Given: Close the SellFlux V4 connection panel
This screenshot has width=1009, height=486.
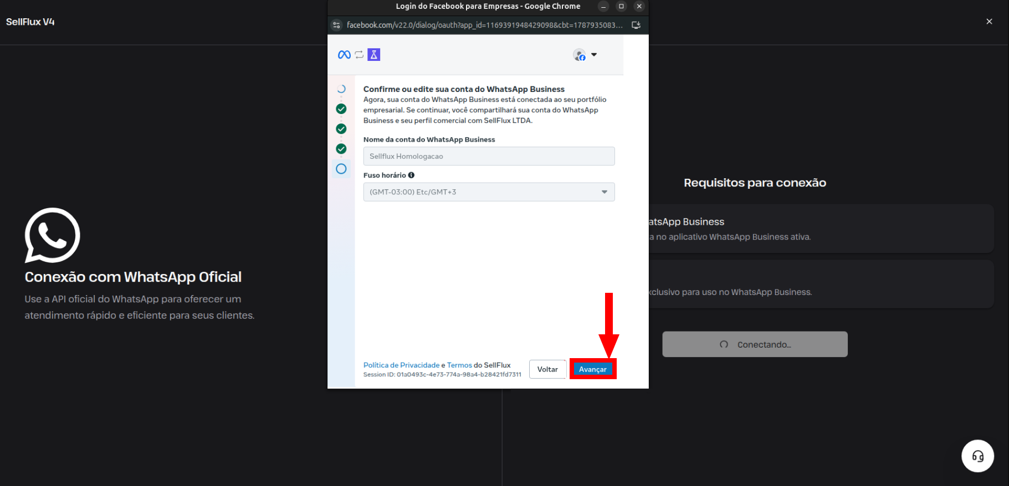Looking at the screenshot, I should pos(989,22).
